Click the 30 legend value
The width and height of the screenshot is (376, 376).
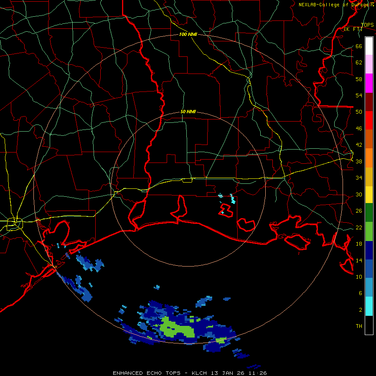359,194
